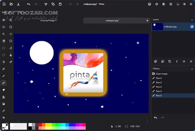This screenshot has height=131, width=195.
Task: Select the Freeform Shape tool
Action: click(x=11, y=48)
